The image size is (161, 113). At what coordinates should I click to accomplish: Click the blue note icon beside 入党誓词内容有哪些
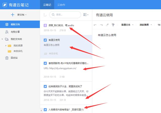pyautogui.click(x=45, y=110)
